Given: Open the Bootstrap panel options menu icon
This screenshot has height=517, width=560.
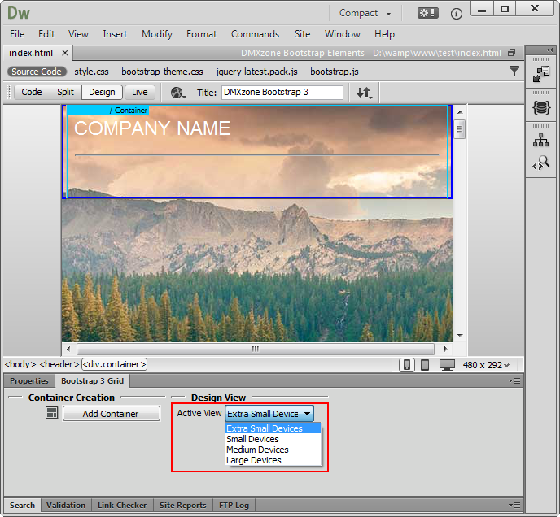Looking at the screenshot, I should 514,381.
